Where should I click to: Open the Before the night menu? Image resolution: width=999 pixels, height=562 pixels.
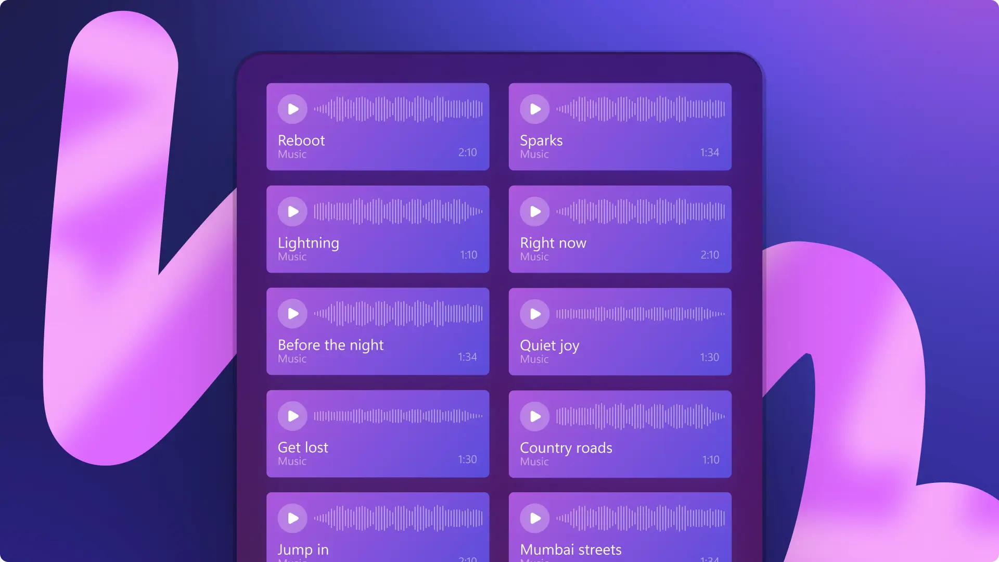[377, 332]
